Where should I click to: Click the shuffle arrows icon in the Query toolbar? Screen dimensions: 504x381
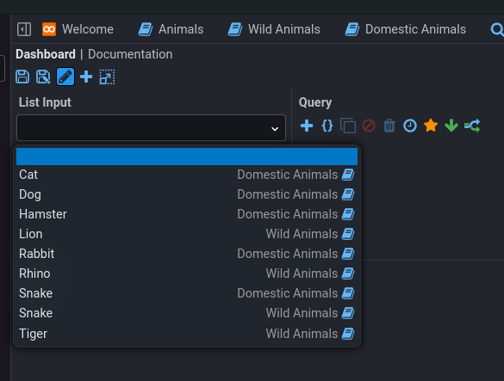pos(472,126)
